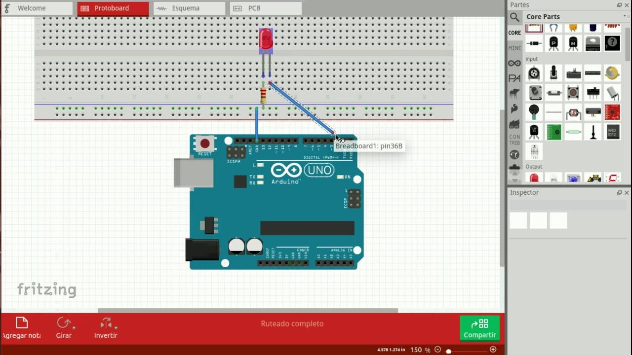Screen dimensions: 632x355
Task: Click the Girar rotate button
Action: 64,328
